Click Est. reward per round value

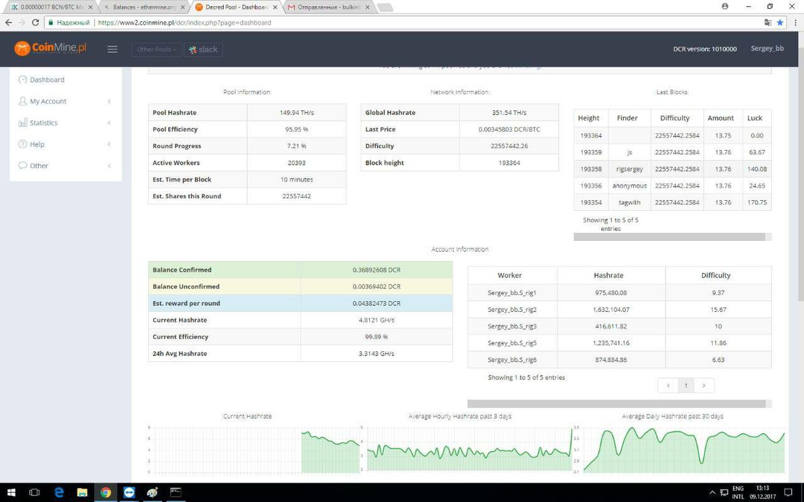point(377,303)
